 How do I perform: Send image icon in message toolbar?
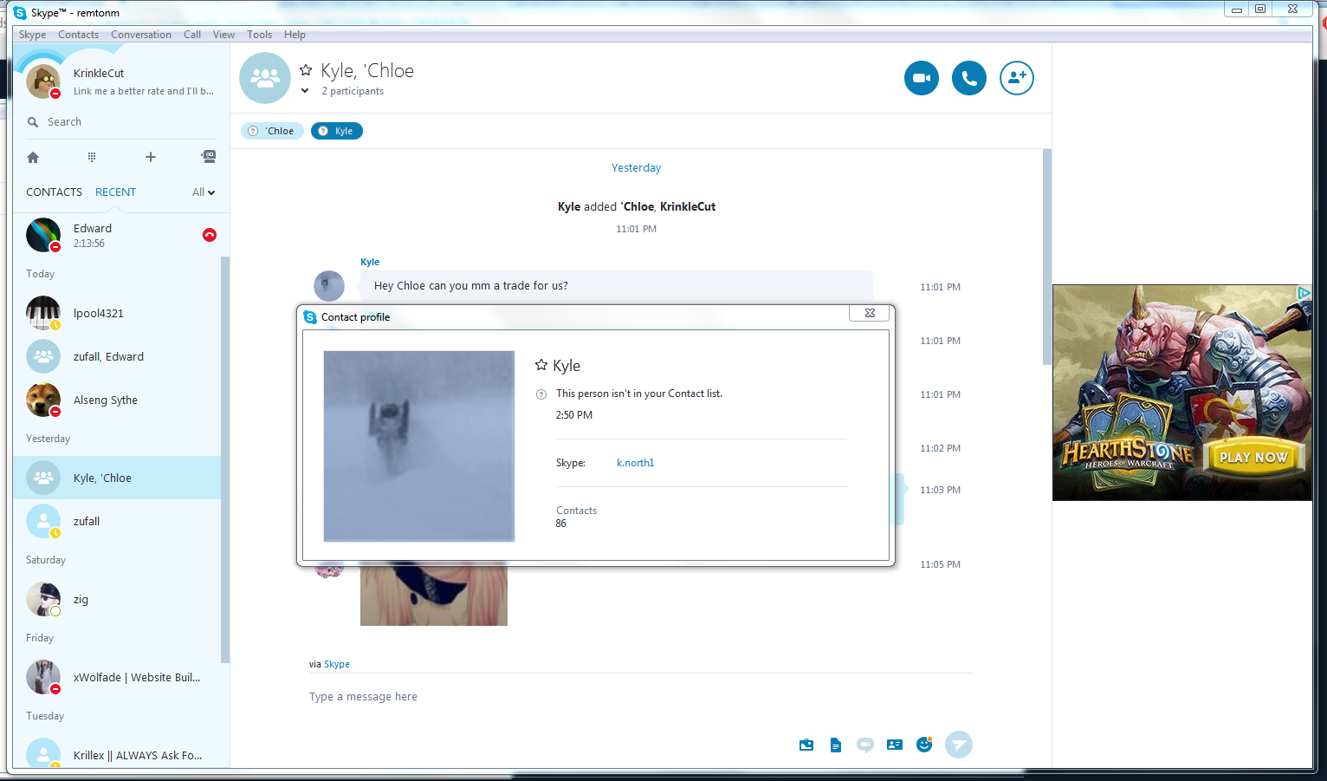[806, 745]
